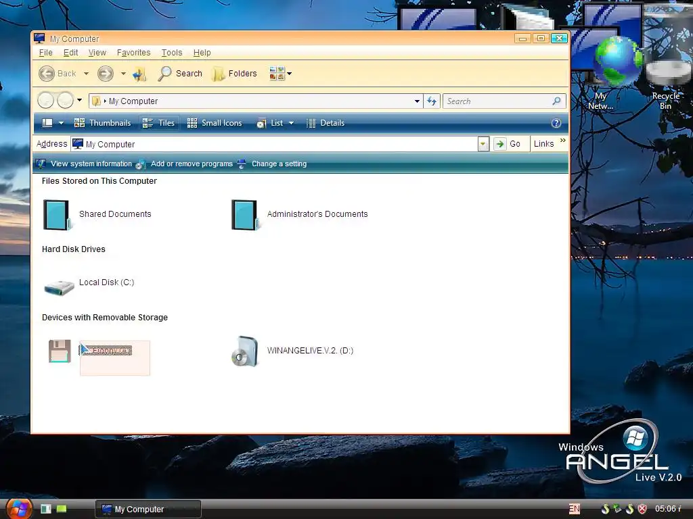Switch to Details view
Viewport: 693px width, 519px height.
point(326,123)
